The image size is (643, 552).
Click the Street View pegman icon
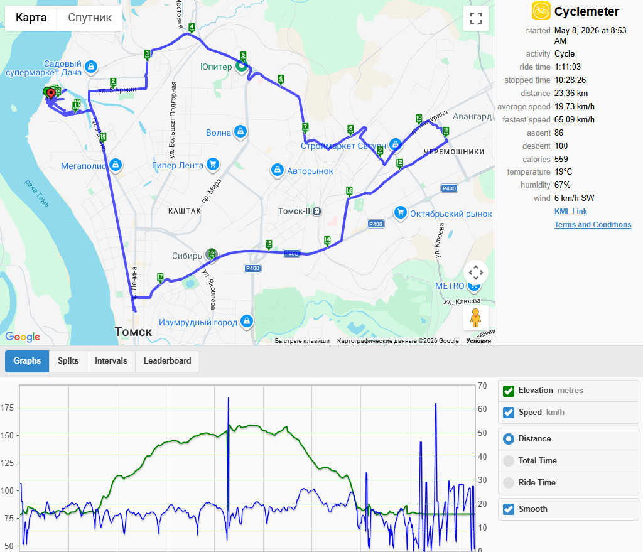point(476,317)
